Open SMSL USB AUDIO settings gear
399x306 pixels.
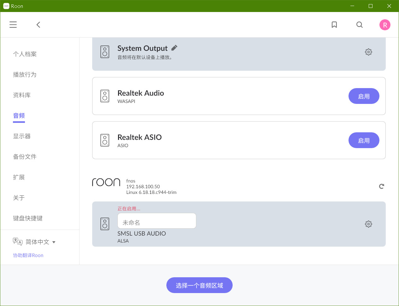(368, 224)
